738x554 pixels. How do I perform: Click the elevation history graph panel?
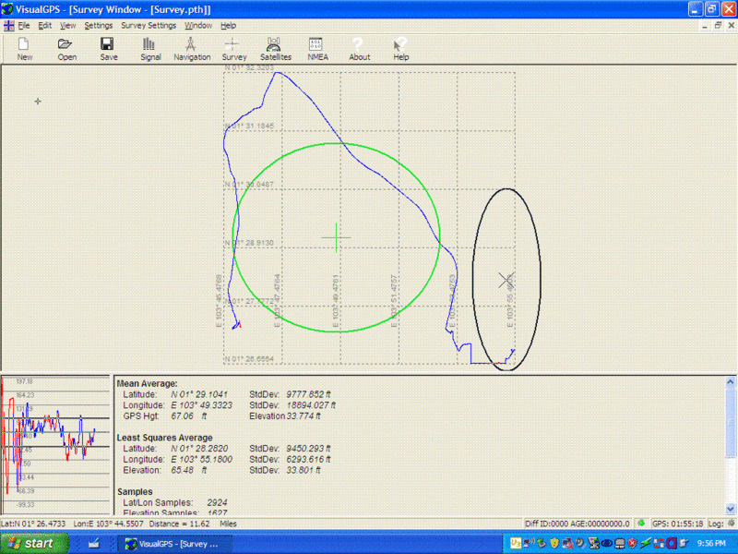[x=55, y=445]
